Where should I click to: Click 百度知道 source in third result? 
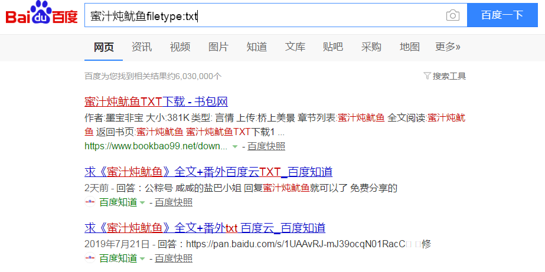tap(118, 258)
